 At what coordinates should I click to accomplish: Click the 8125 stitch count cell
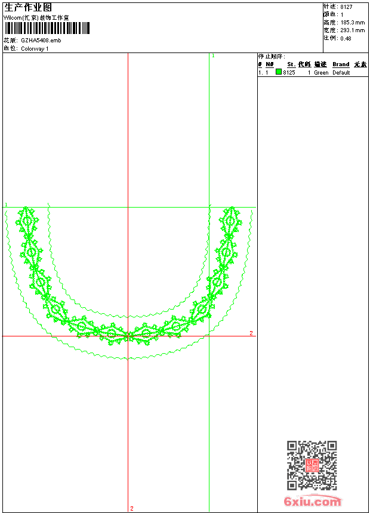289,73
